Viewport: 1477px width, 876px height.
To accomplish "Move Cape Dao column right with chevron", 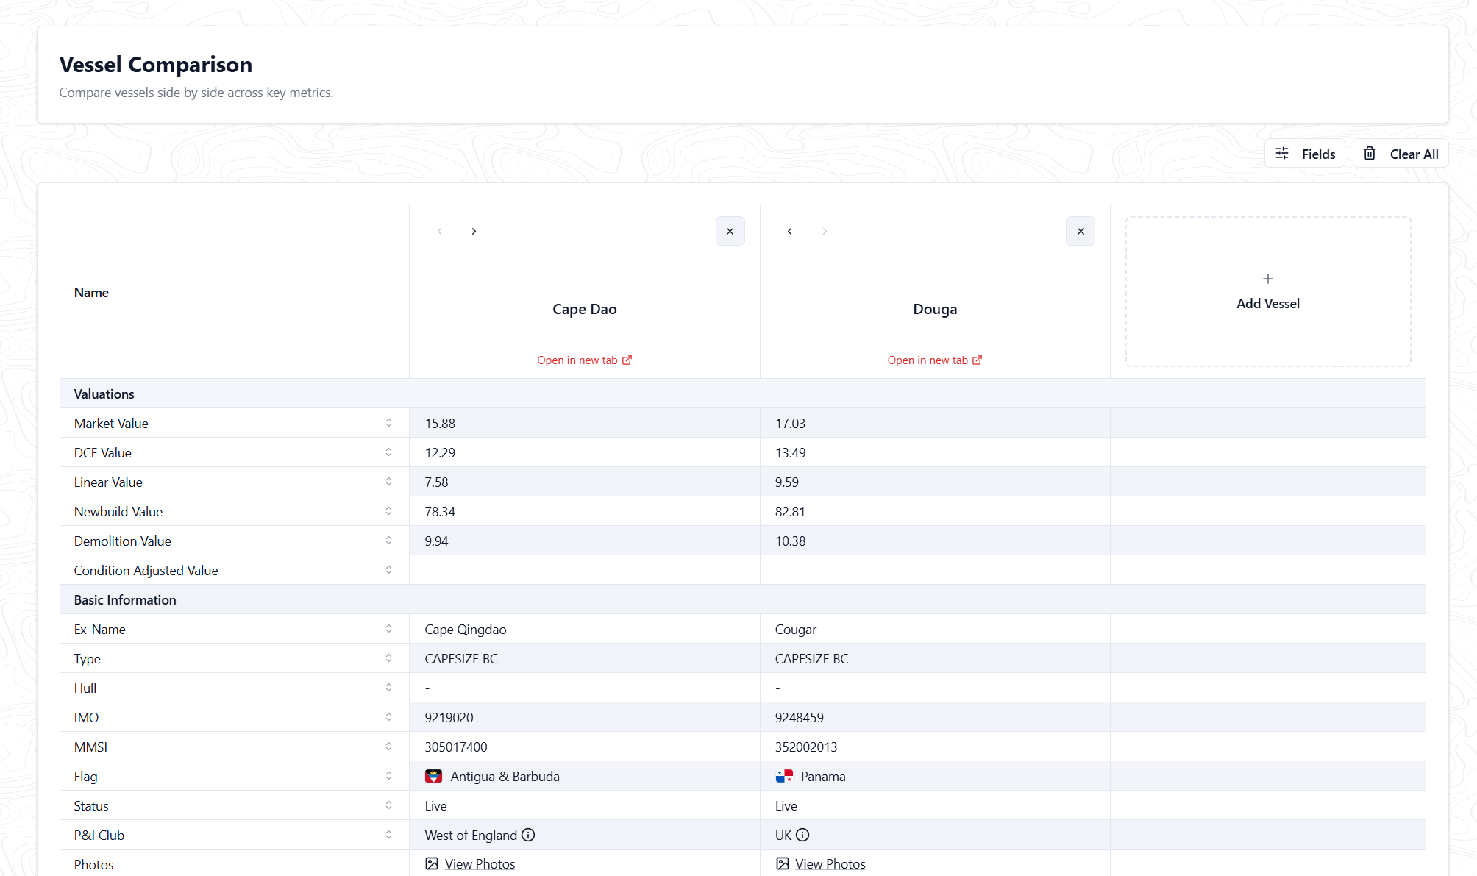I will tap(474, 231).
